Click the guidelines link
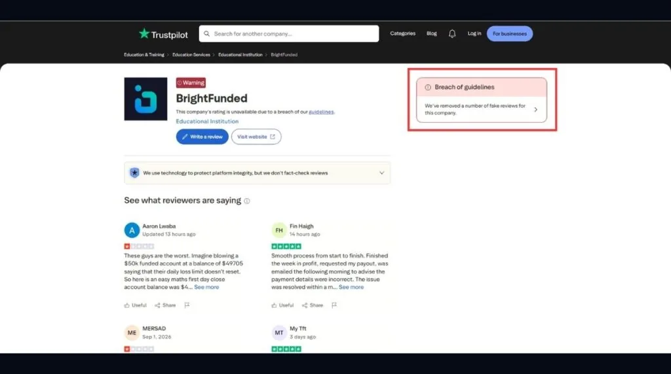 (321, 112)
